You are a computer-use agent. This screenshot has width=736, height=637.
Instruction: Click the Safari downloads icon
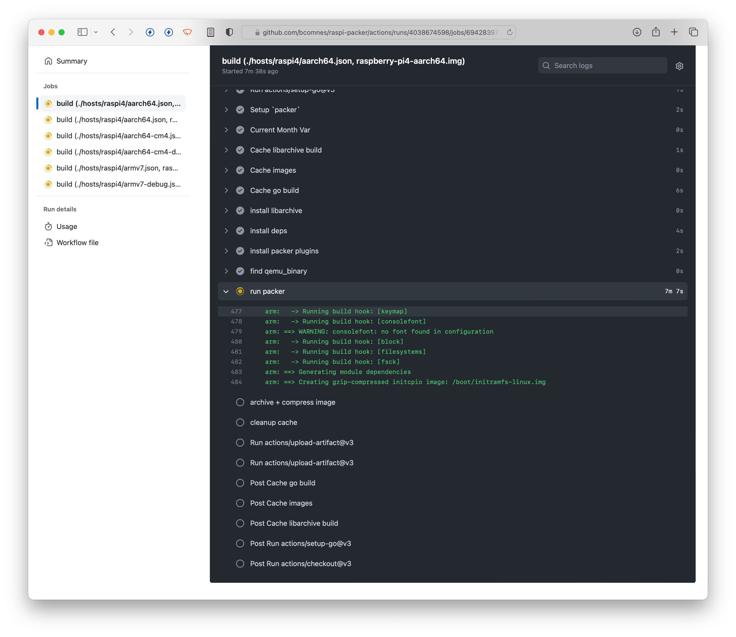[x=637, y=32]
